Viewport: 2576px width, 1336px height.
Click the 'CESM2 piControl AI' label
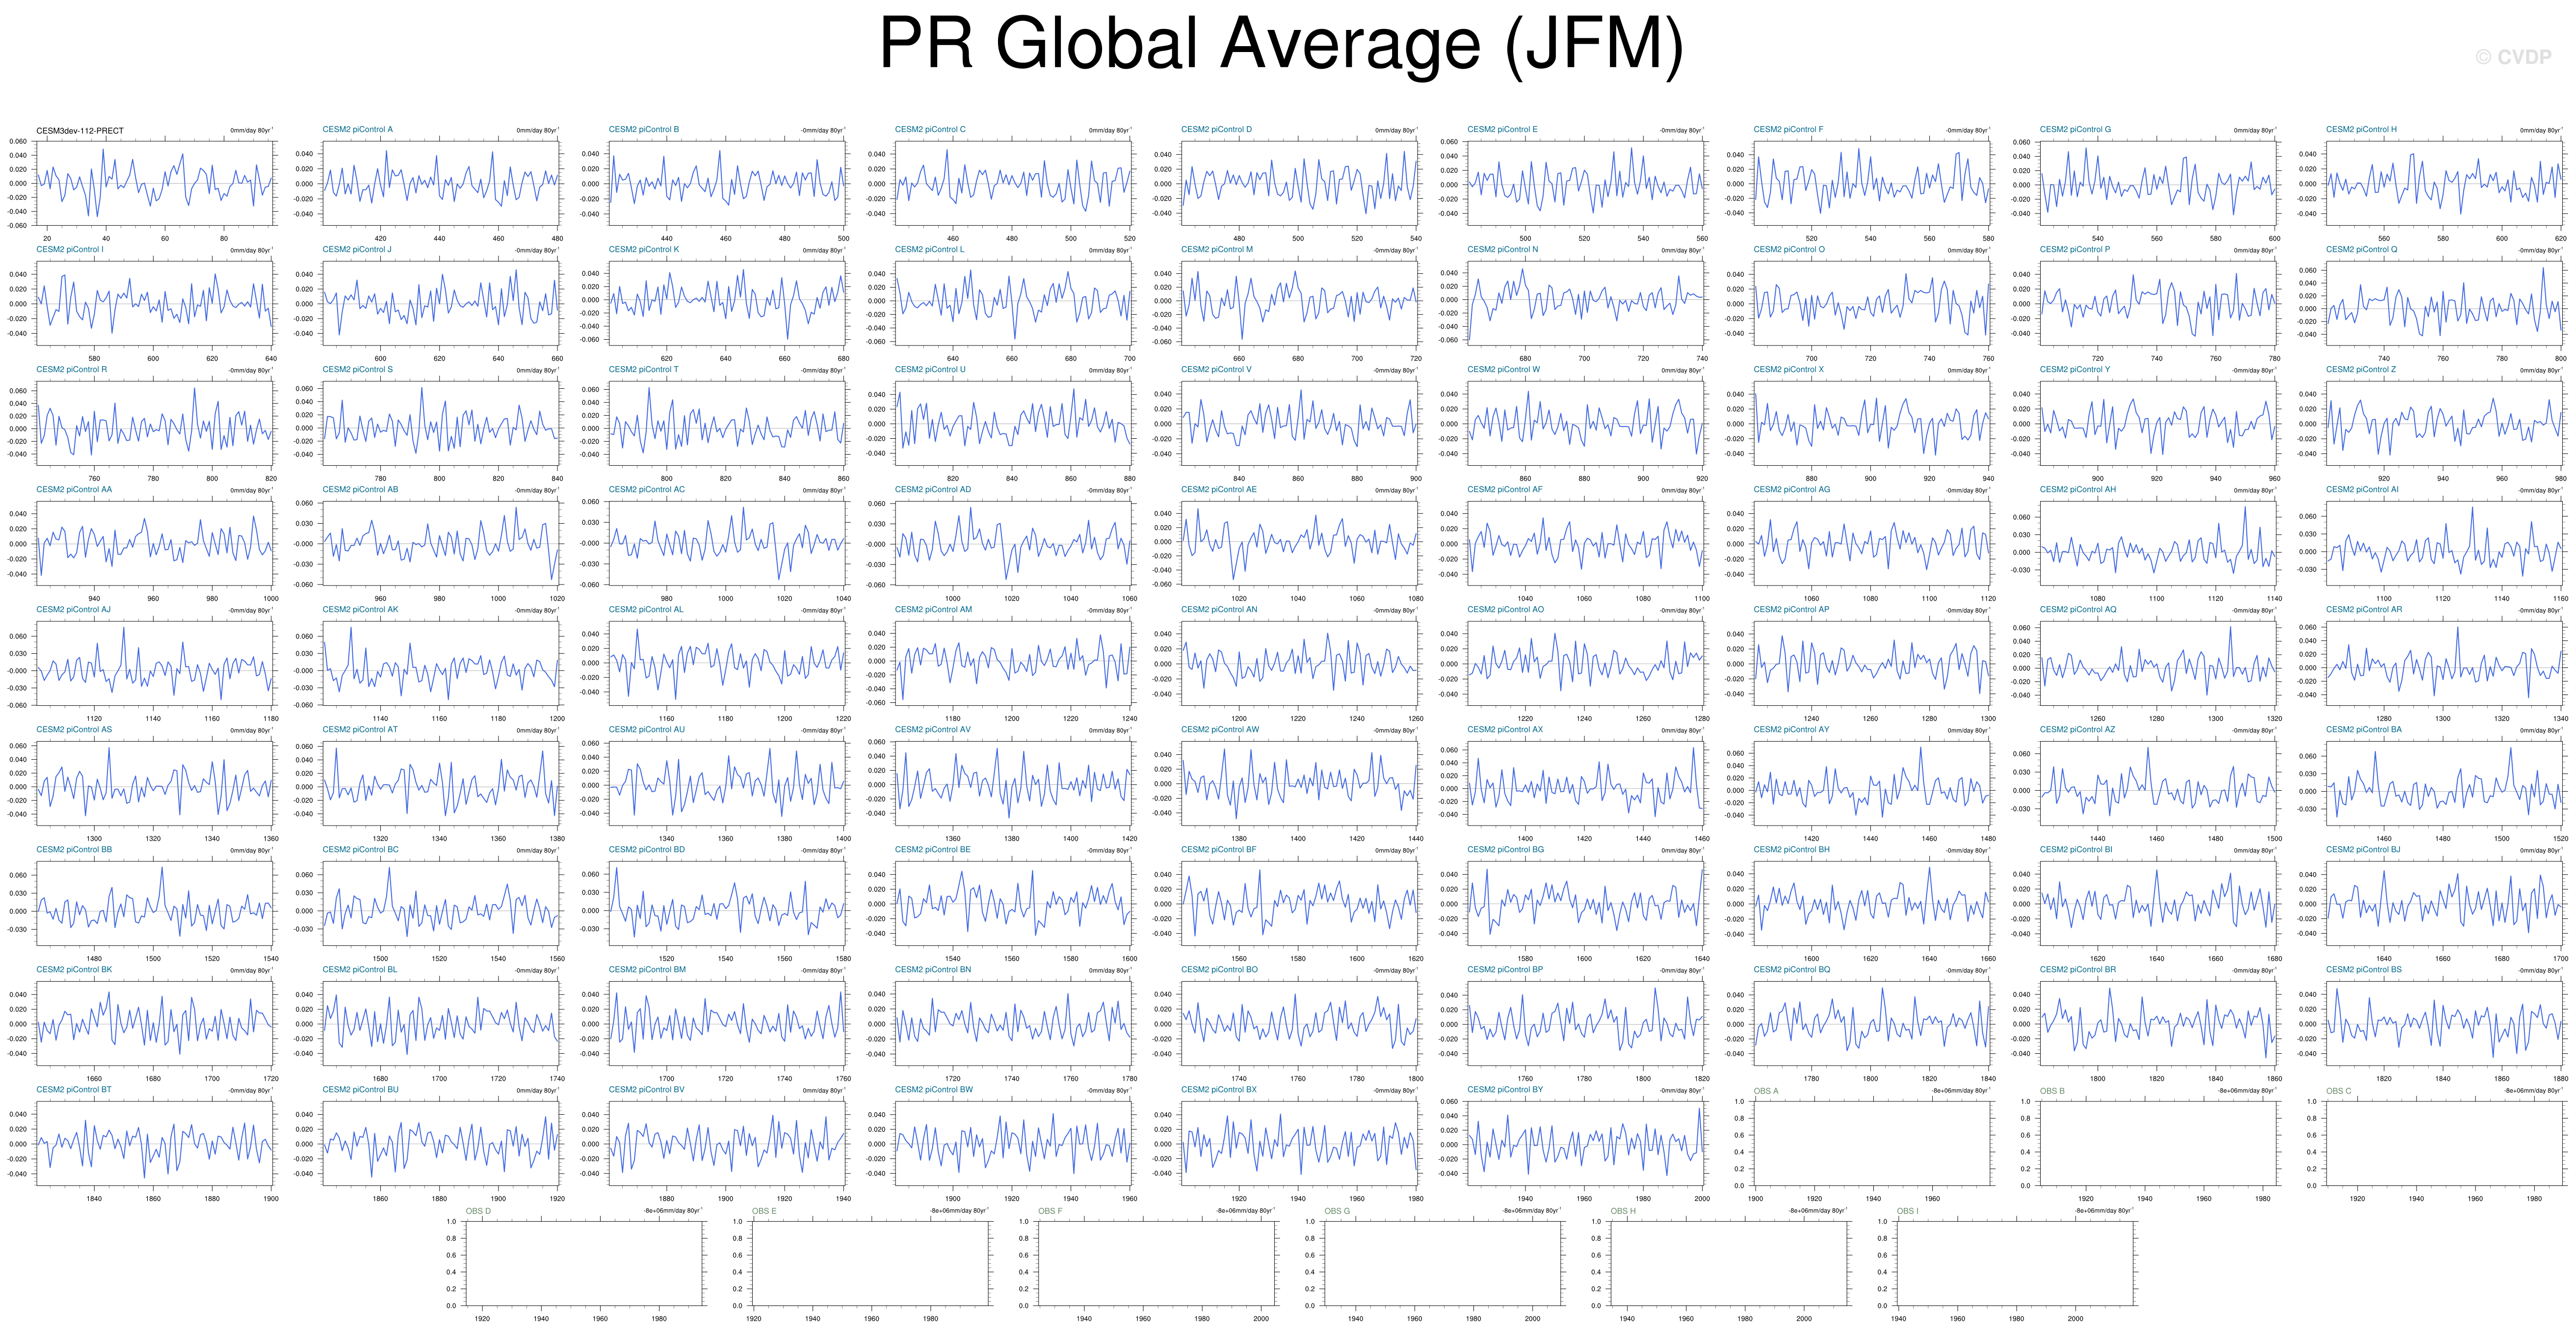point(2362,490)
